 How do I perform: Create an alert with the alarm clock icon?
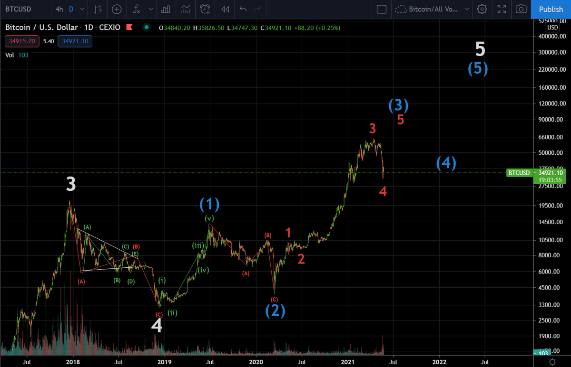[x=206, y=9]
